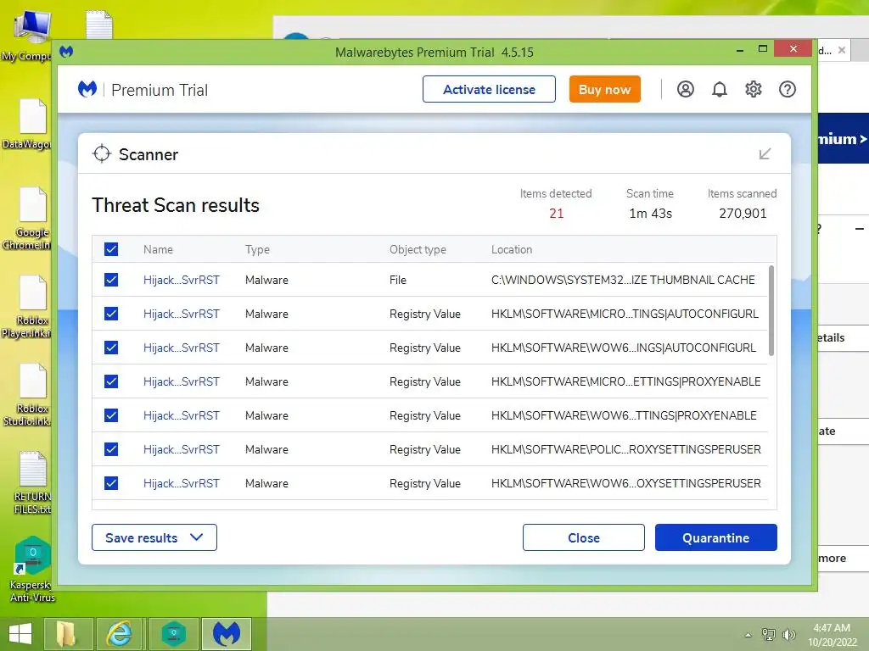
Task: Click the threat list vertical scrollbar
Action: (x=771, y=310)
